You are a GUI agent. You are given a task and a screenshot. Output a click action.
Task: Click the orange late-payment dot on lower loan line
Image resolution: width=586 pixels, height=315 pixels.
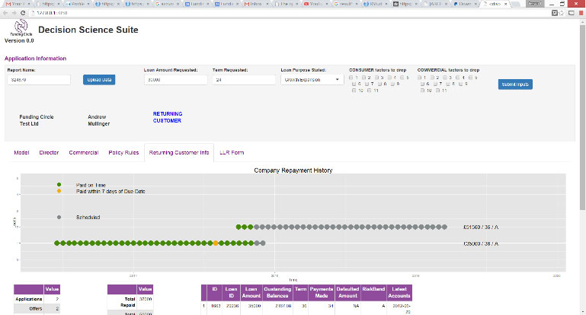point(216,243)
